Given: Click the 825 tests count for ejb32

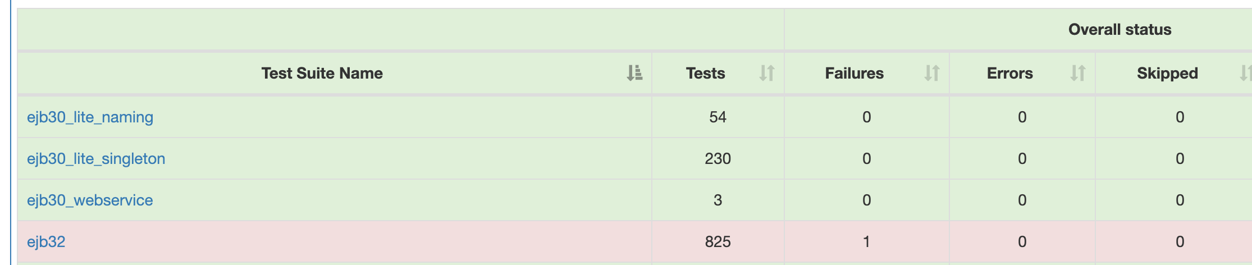Looking at the screenshot, I should tap(718, 241).
